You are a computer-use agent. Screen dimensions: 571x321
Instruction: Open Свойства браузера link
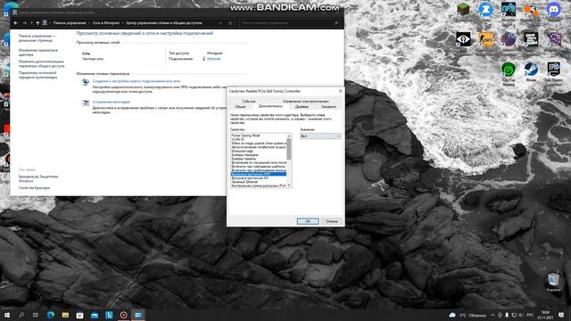pos(34,188)
